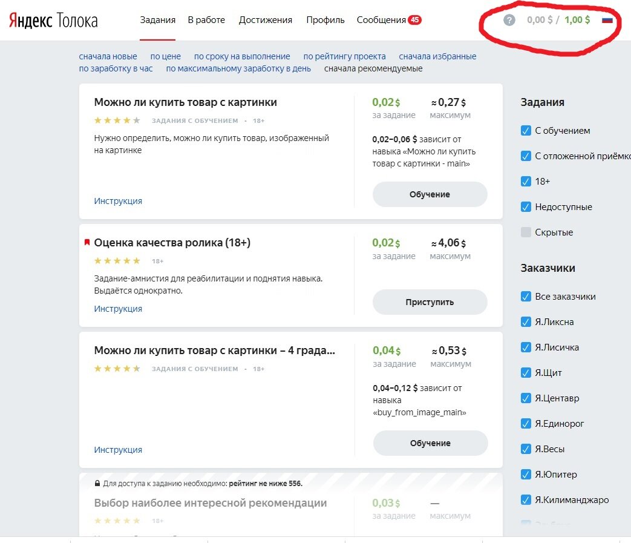631x543 pixels.
Task: Open task title Можно ли купить товар – 4 града
Action: click(x=215, y=350)
